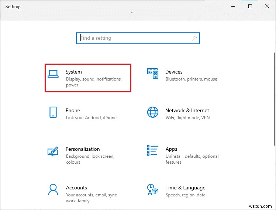Open the Network & Internet heading
Image resolution: width=276 pixels, height=210 pixels.
point(187,110)
